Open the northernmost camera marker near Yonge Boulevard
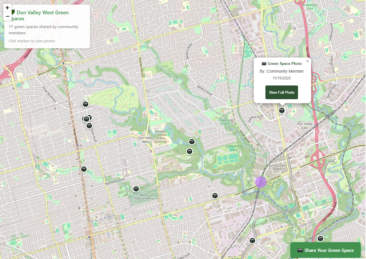Viewport: 366px width, 259px height. [x=85, y=104]
